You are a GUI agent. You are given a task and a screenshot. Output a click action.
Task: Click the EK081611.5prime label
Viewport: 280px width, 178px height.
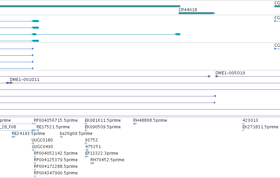103,120
